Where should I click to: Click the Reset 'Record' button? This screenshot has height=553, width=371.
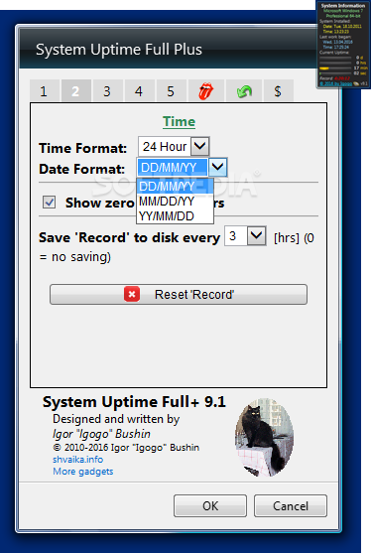(179, 294)
